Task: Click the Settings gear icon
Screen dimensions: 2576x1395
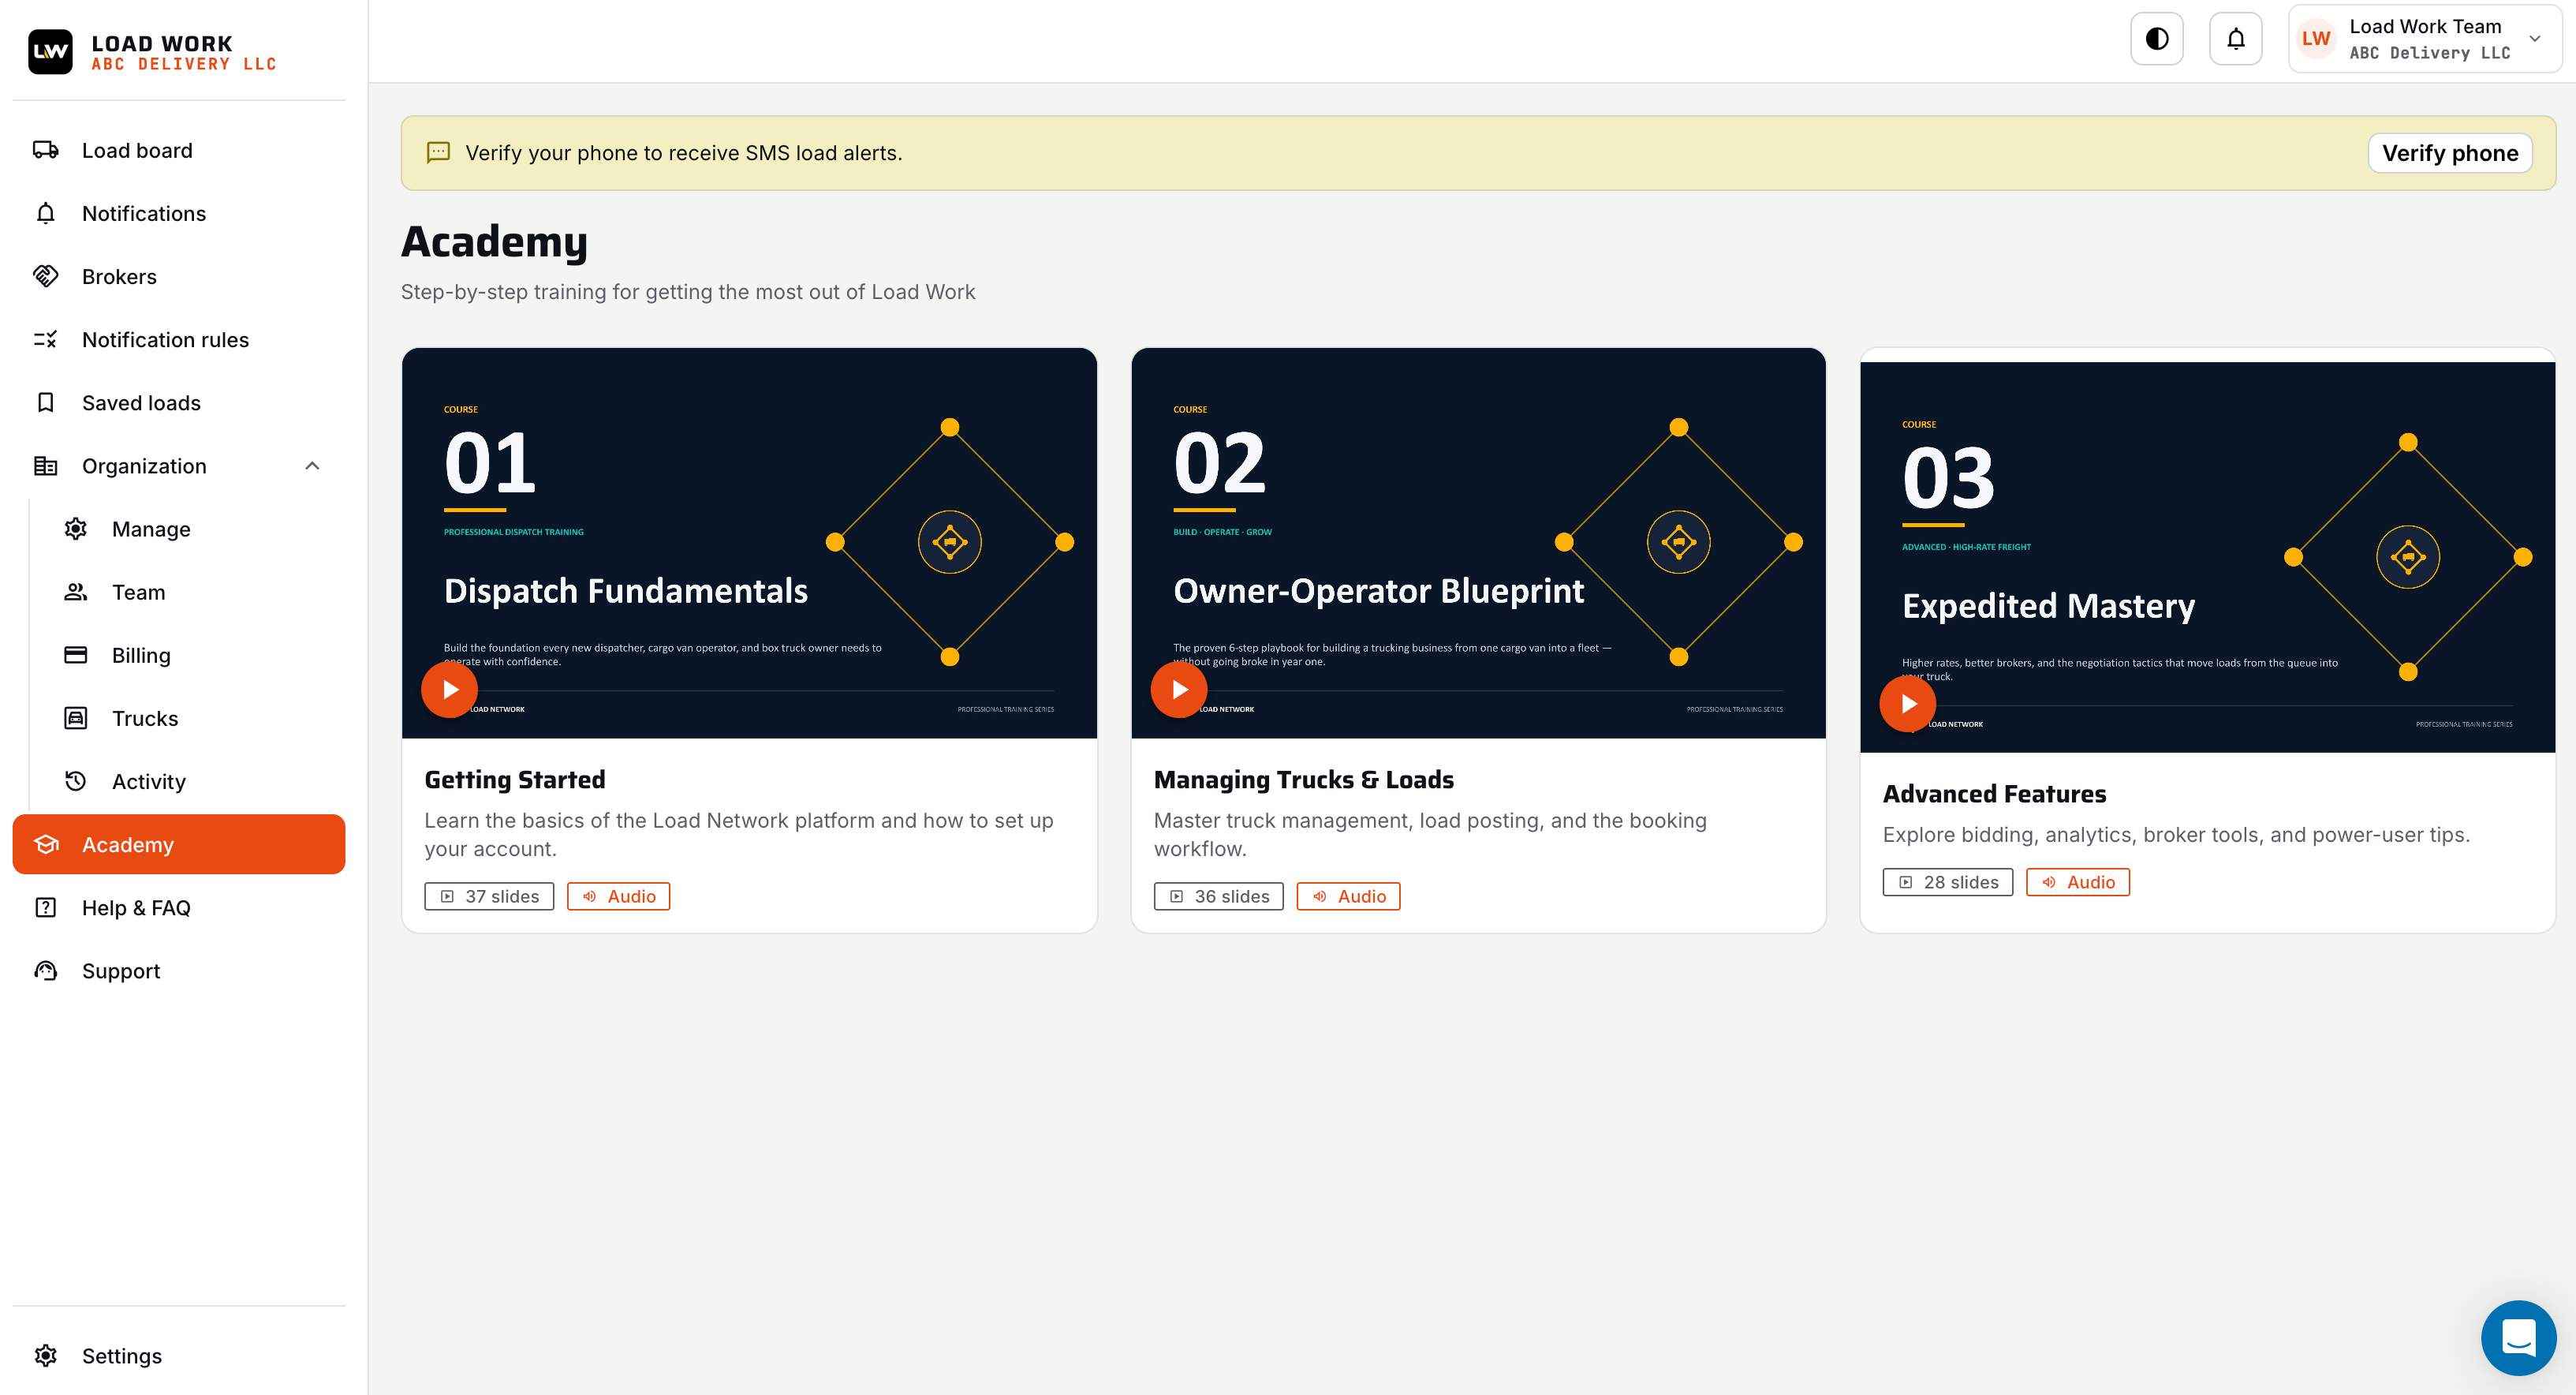Action: [46, 1355]
